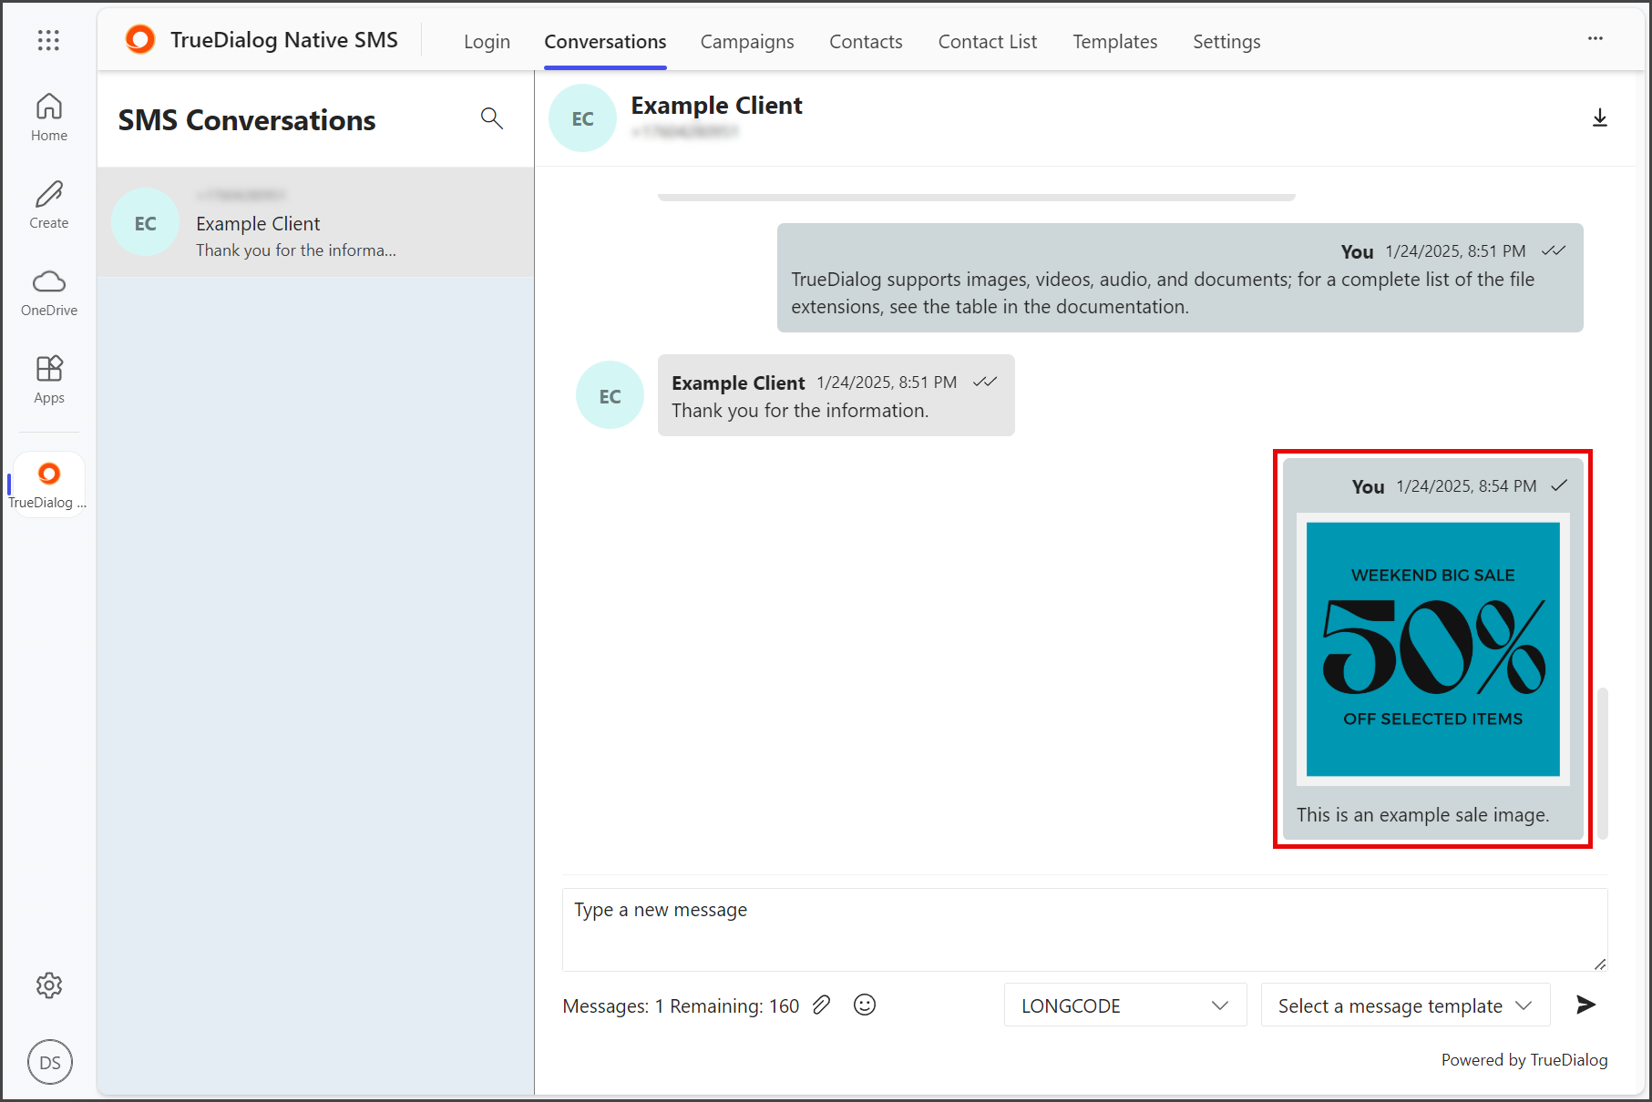Open the more options ellipsis menu
This screenshot has width=1652, height=1102.
pos(1596,38)
